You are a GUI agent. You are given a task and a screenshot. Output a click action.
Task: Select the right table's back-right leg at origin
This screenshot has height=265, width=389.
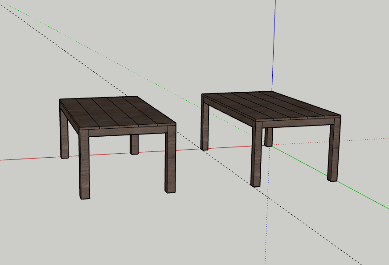[x=269, y=137]
